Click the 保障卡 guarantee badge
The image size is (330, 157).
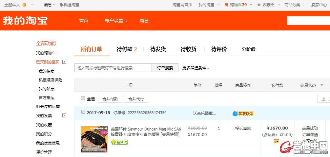pyautogui.click(x=119, y=142)
